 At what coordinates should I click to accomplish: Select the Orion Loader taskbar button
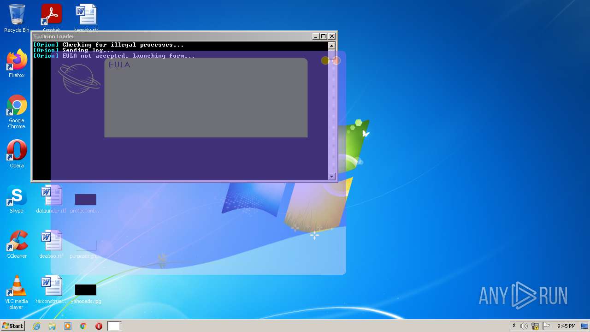click(114, 326)
